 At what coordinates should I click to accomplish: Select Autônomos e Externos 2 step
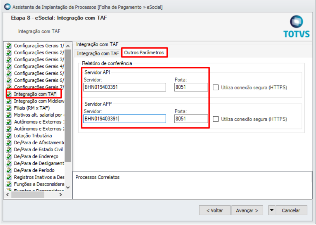pyautogui.click(x=39, y=129)
